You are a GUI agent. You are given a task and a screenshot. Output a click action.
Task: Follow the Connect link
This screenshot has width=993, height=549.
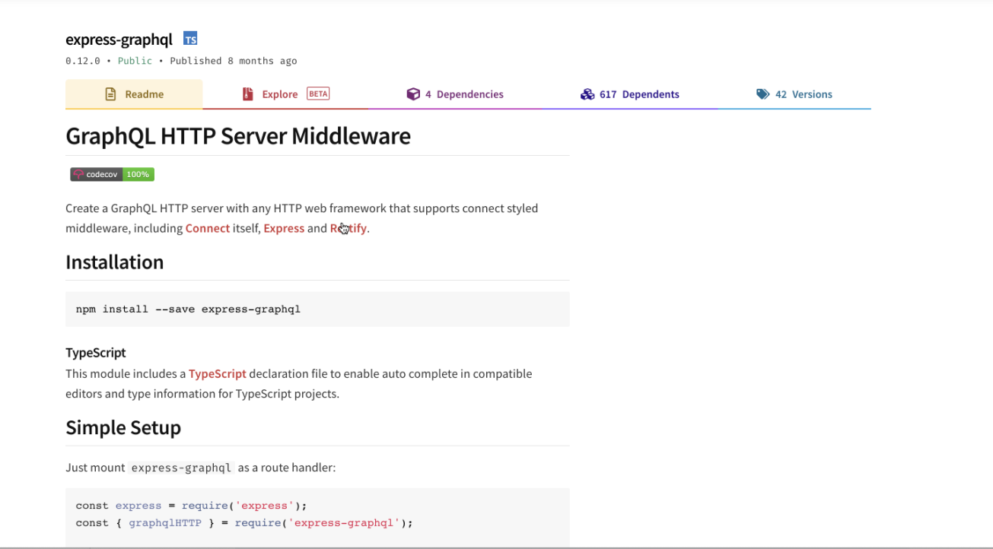pos(208,228)
